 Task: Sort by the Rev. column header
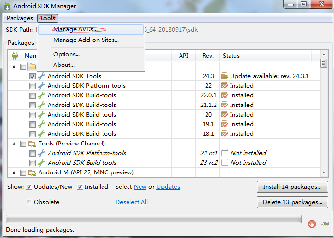coord(208,56)
